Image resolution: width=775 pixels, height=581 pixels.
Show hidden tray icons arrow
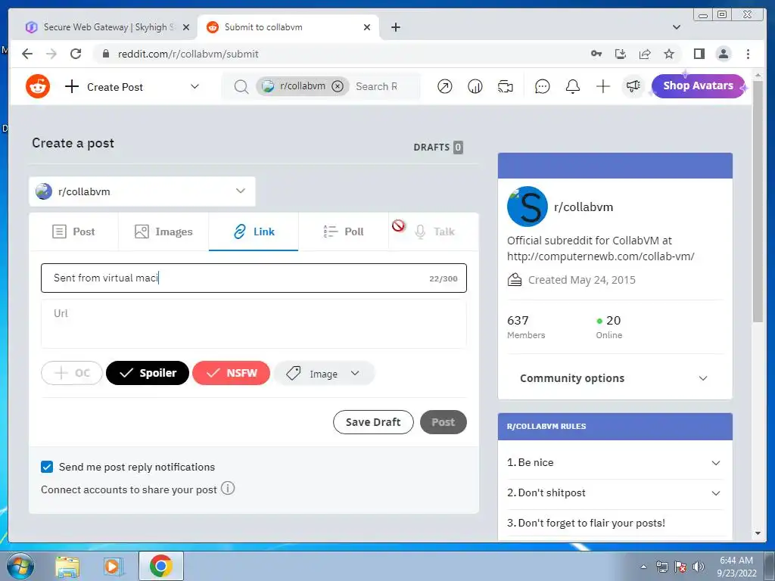pos(643,567)
